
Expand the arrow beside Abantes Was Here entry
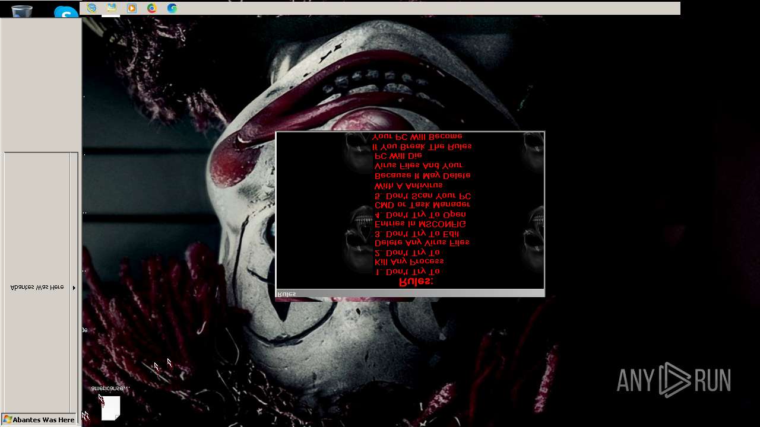point(74,288)
